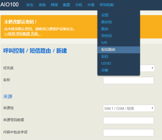Image resolution: width=162 pixels, height=140 pixels.
Task: Focus the 内容中包含字词 input field
Action: click(x=129, y=133)
